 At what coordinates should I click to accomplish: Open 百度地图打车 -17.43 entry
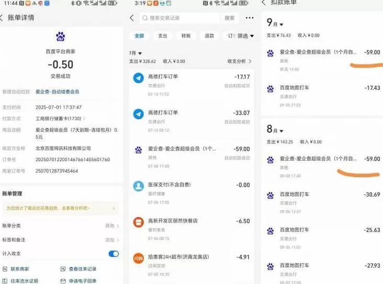[x=323, y=96]
